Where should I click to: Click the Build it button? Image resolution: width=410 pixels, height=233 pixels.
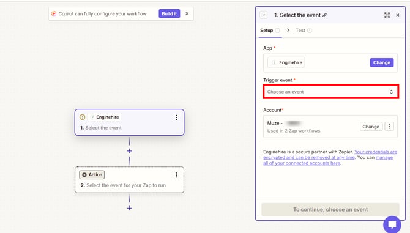(169, 13)
